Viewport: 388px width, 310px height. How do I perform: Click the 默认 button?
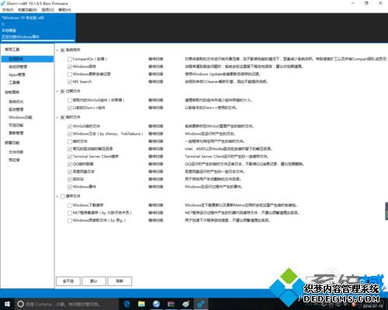[94, 281]
